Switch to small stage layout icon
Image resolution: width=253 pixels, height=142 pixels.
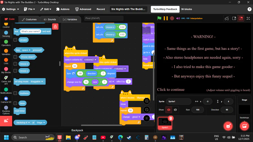point(234,18)
